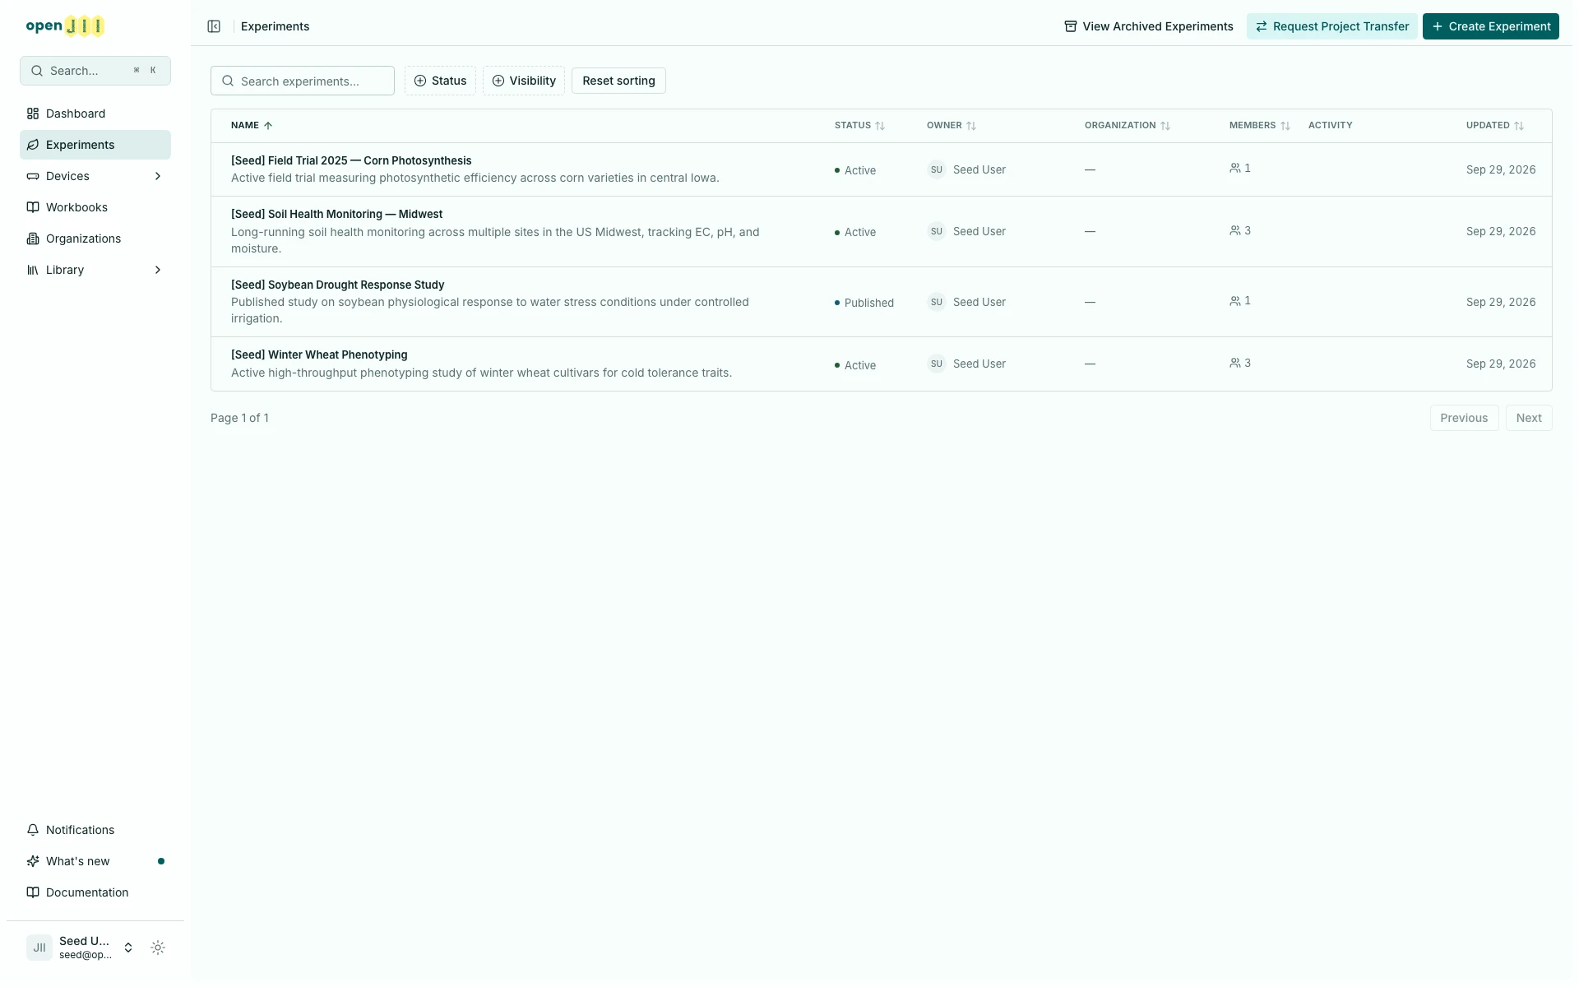Open Soybean Drought Response Study experiment
The height and width of the screenshot is (987, 1579).
[337, 285]
